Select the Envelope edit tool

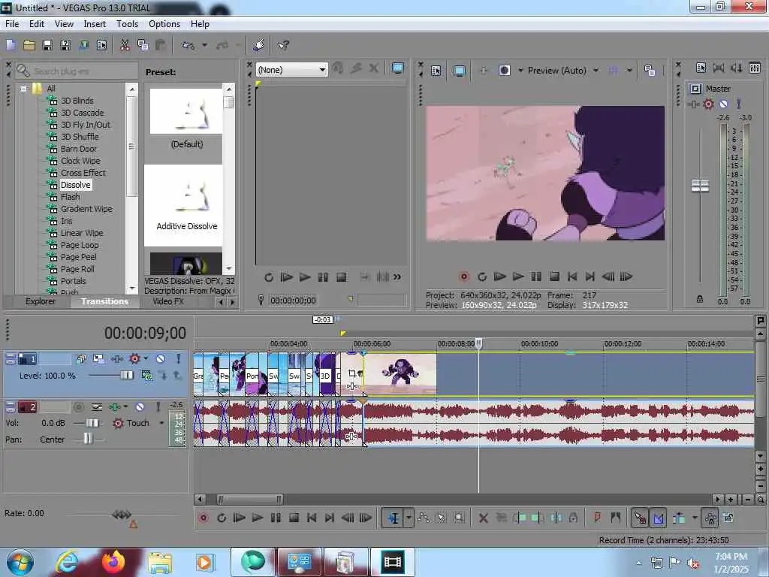click(x=423, y=518)
